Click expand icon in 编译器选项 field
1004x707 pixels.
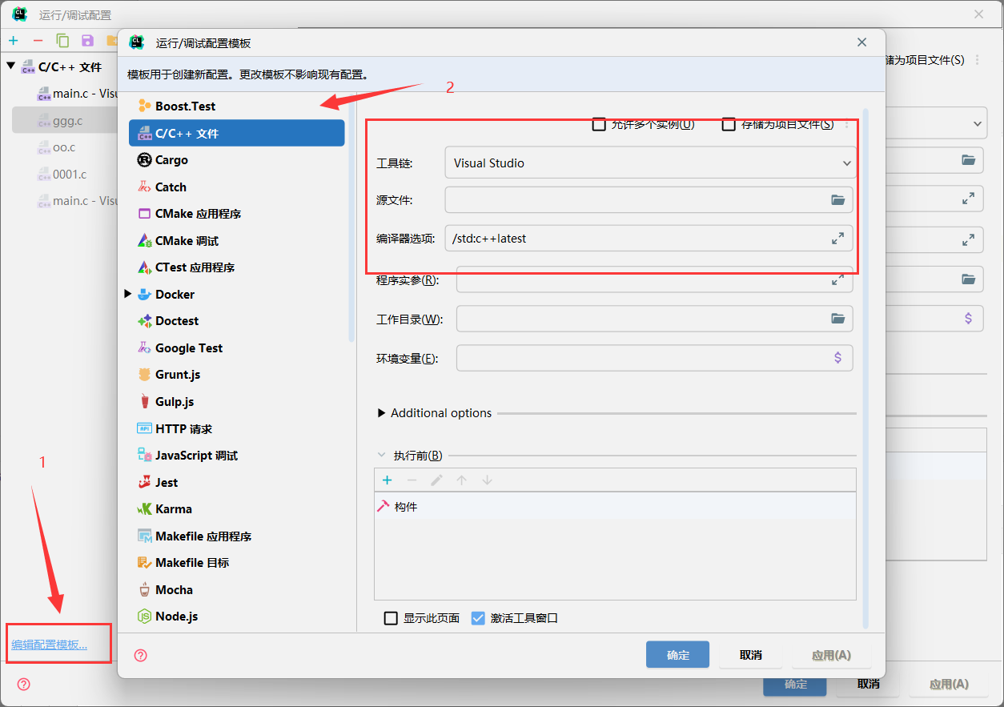[x=837, y=239]
